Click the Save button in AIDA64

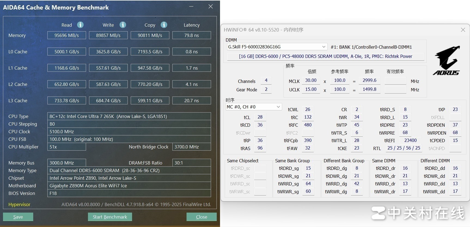point(18,217)
